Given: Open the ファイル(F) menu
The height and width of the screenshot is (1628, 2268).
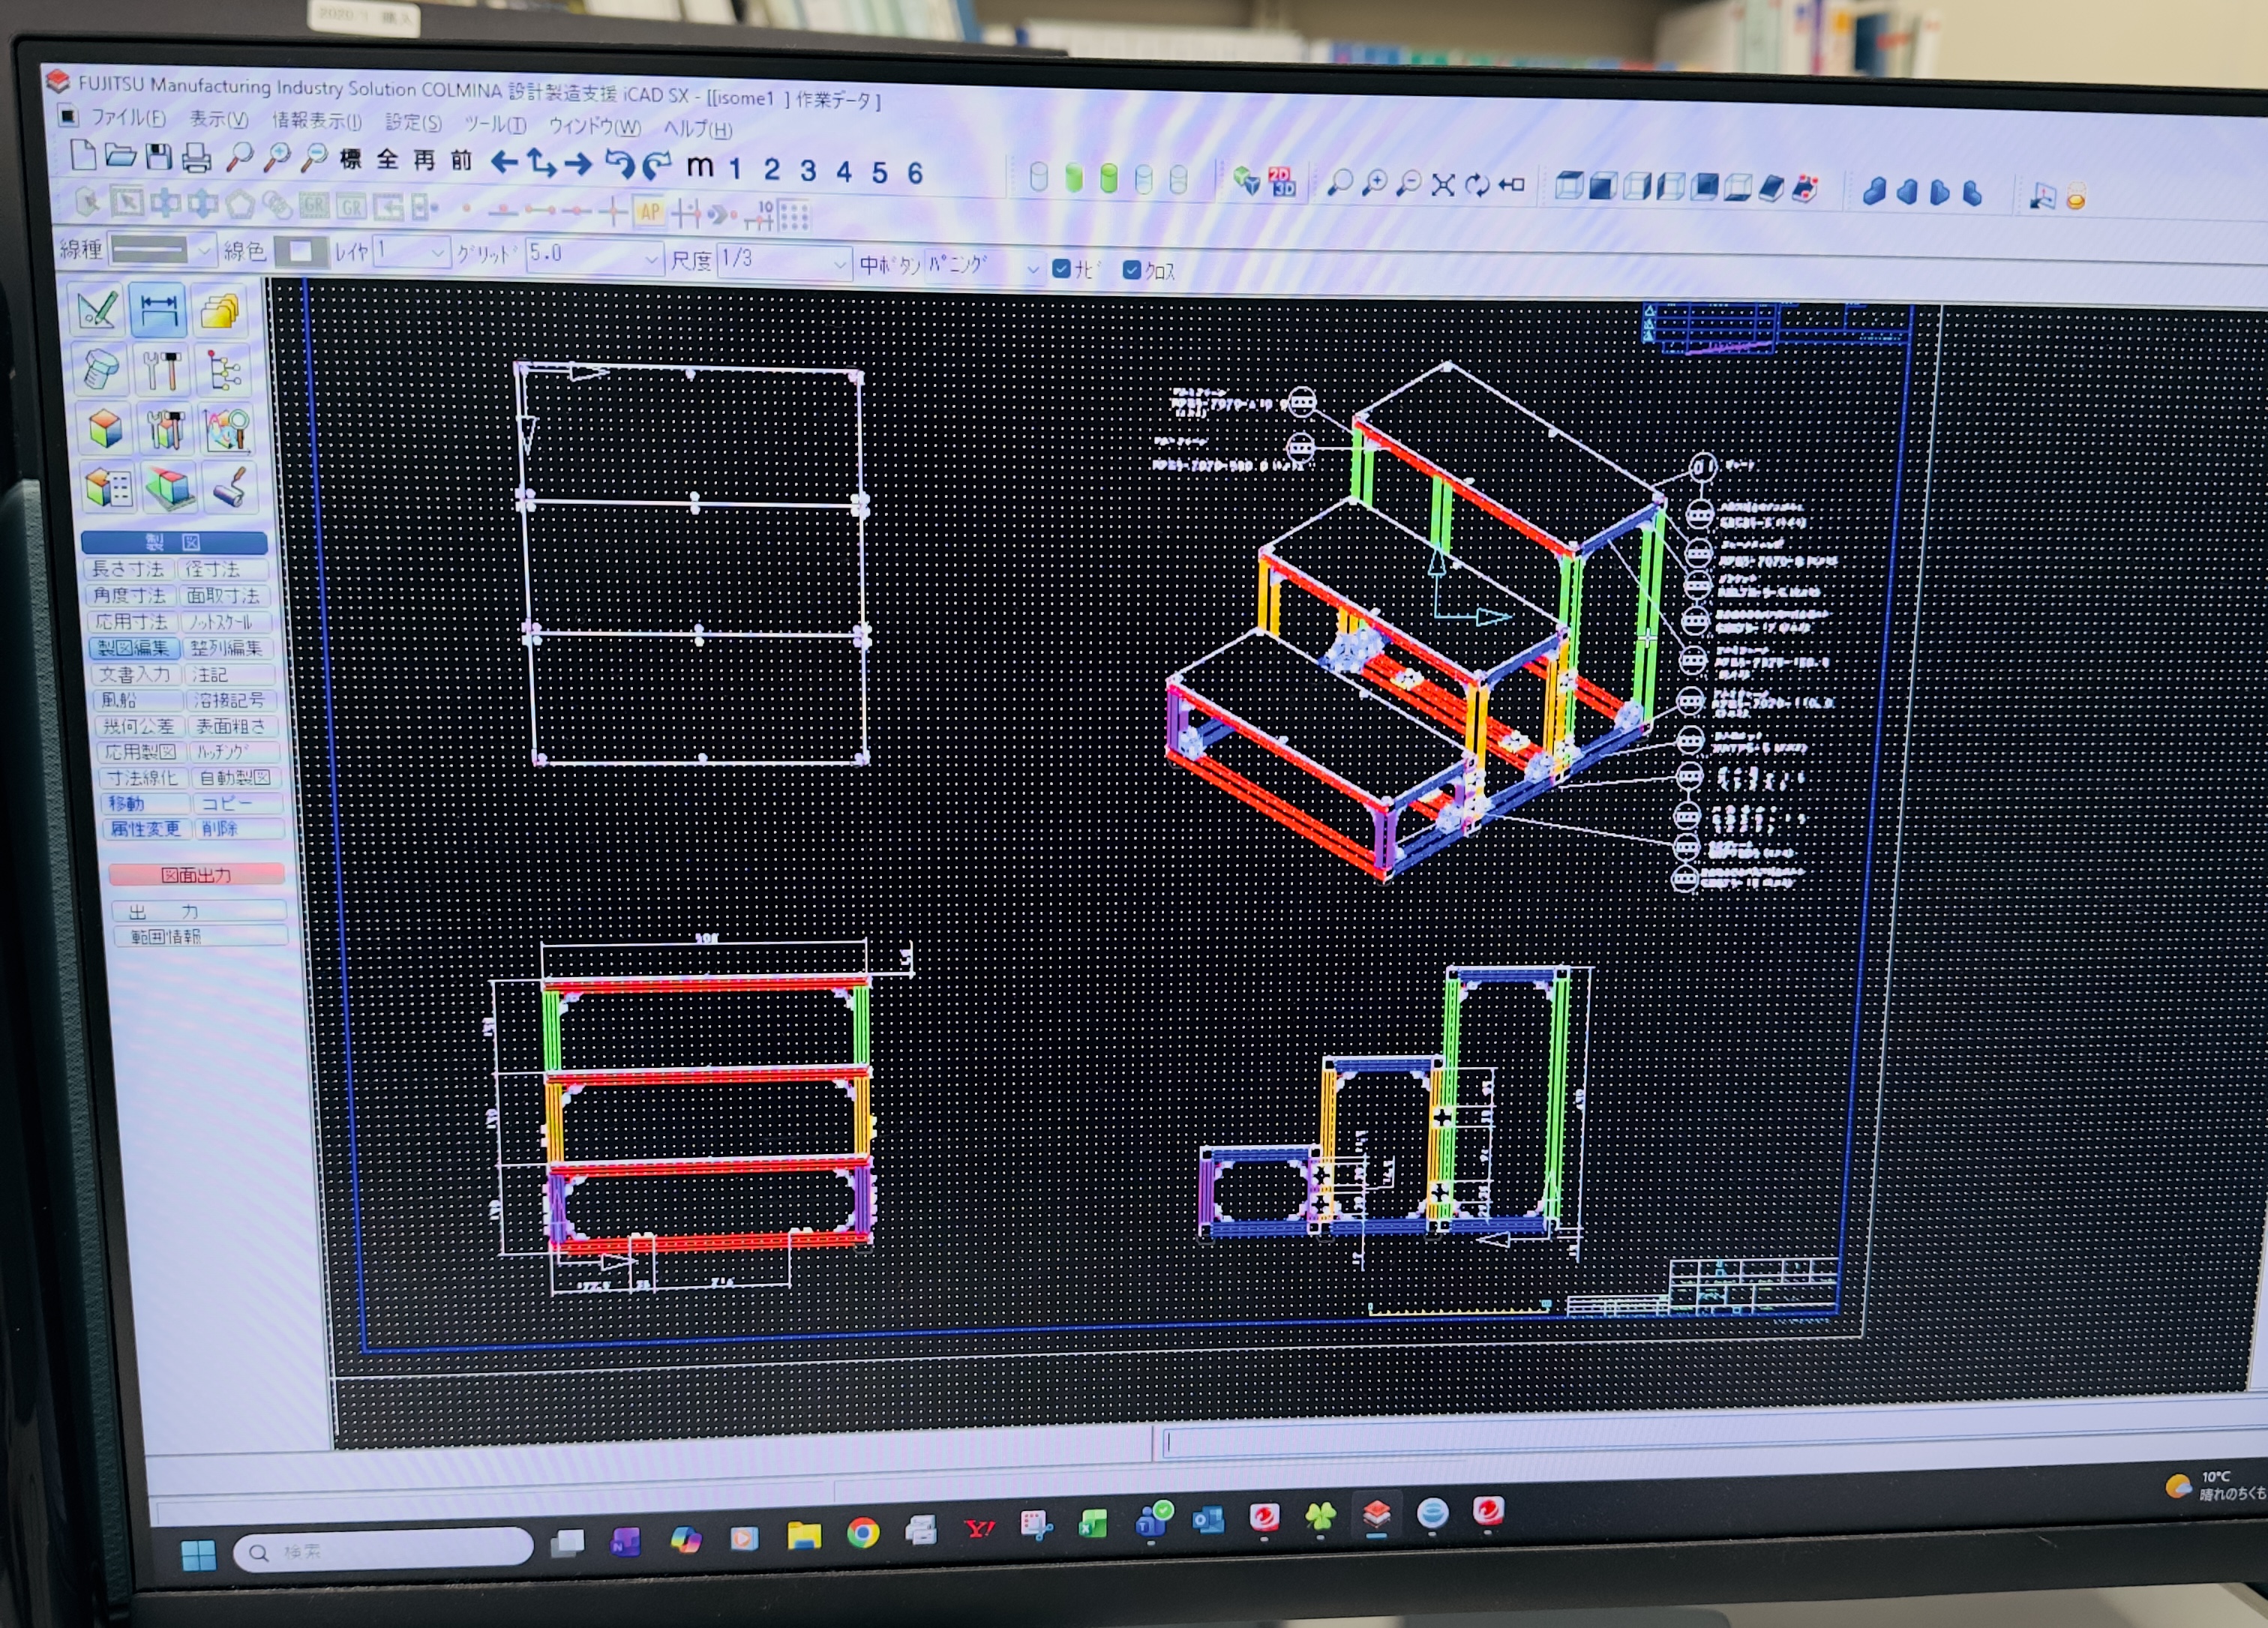Looking at the screenshot, I should (x=128, y=117).
